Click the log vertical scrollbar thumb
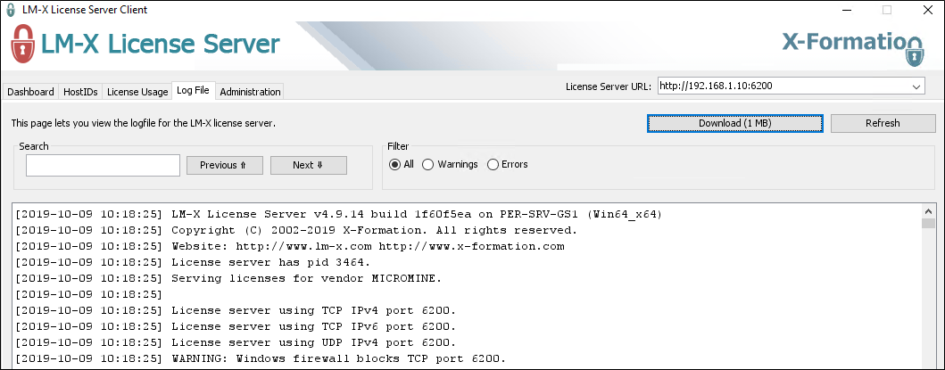The image size is (945, 370). pos(929,224)
